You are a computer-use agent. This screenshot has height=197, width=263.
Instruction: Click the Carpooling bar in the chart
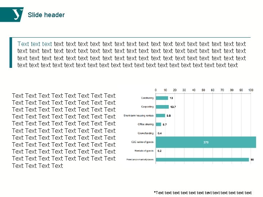tap(162, 107)
